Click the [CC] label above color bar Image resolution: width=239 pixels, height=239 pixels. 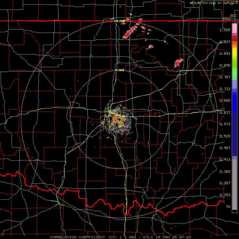point(227,18)
